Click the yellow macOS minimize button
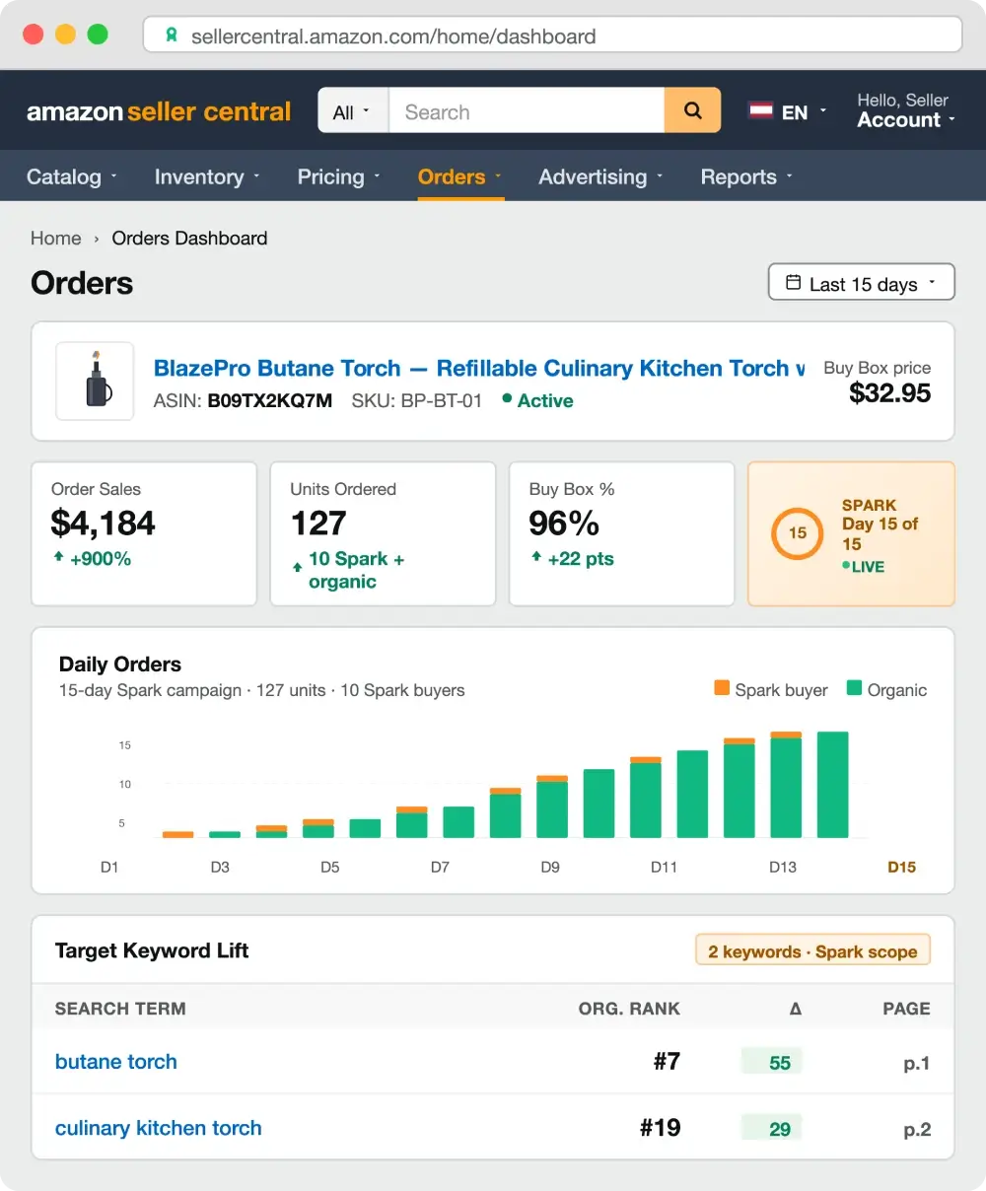 coord(65,35)
